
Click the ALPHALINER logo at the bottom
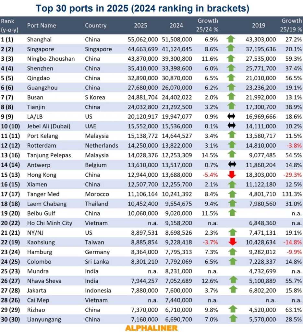point(151,328)
